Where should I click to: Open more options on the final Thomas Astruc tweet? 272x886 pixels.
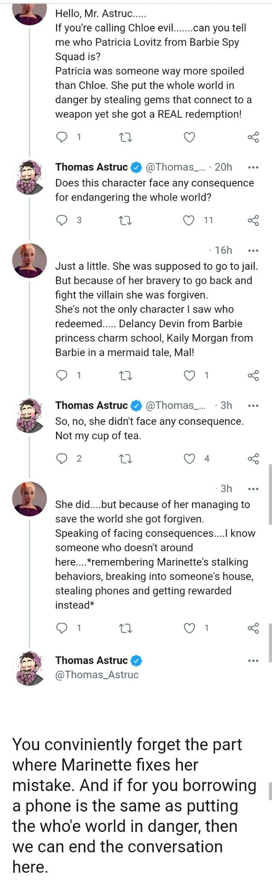[x=253, y=661]
